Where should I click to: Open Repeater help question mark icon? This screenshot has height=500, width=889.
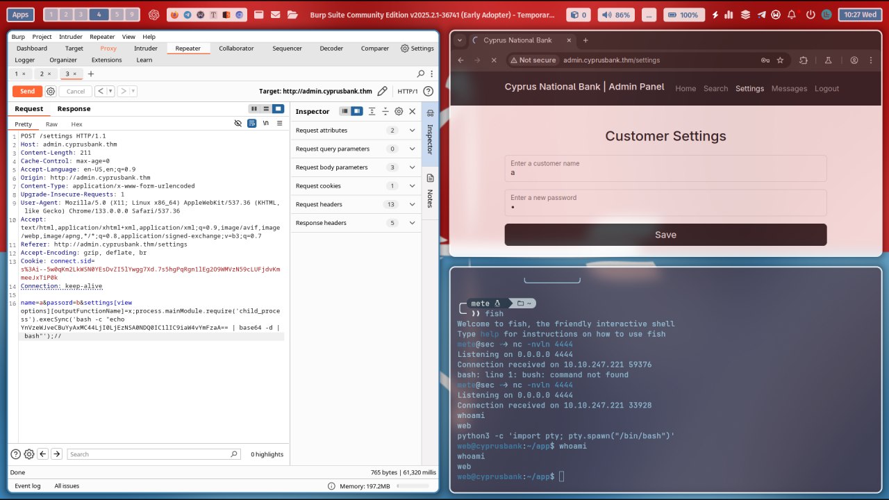428,91
